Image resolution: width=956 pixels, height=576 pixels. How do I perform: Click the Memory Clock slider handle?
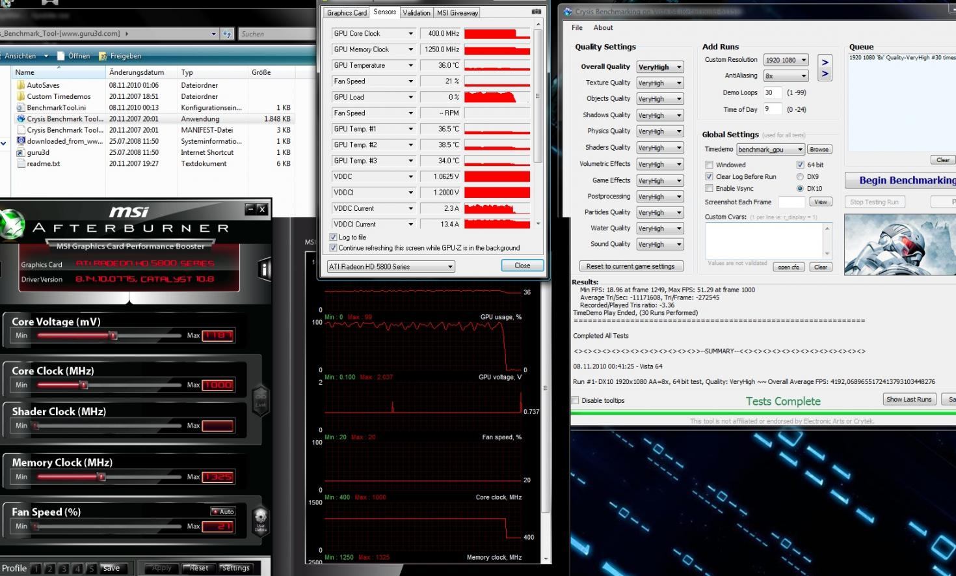click(x=101, y=476)
